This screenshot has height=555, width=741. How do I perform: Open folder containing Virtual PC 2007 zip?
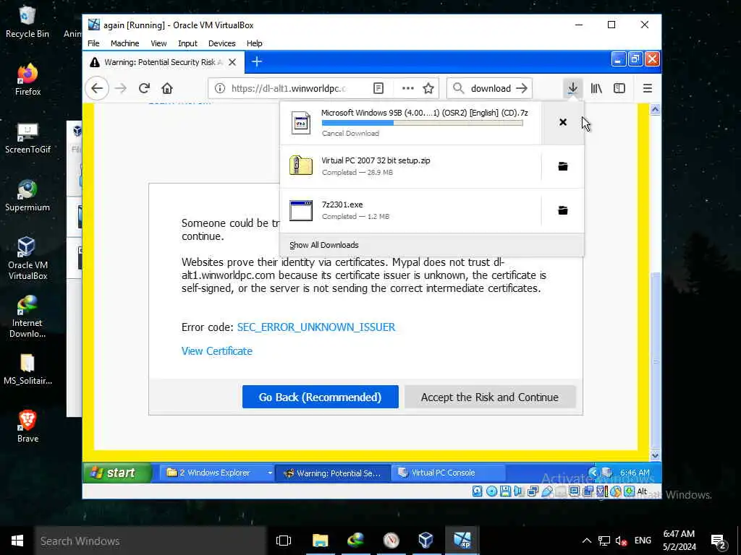point(562,166)
